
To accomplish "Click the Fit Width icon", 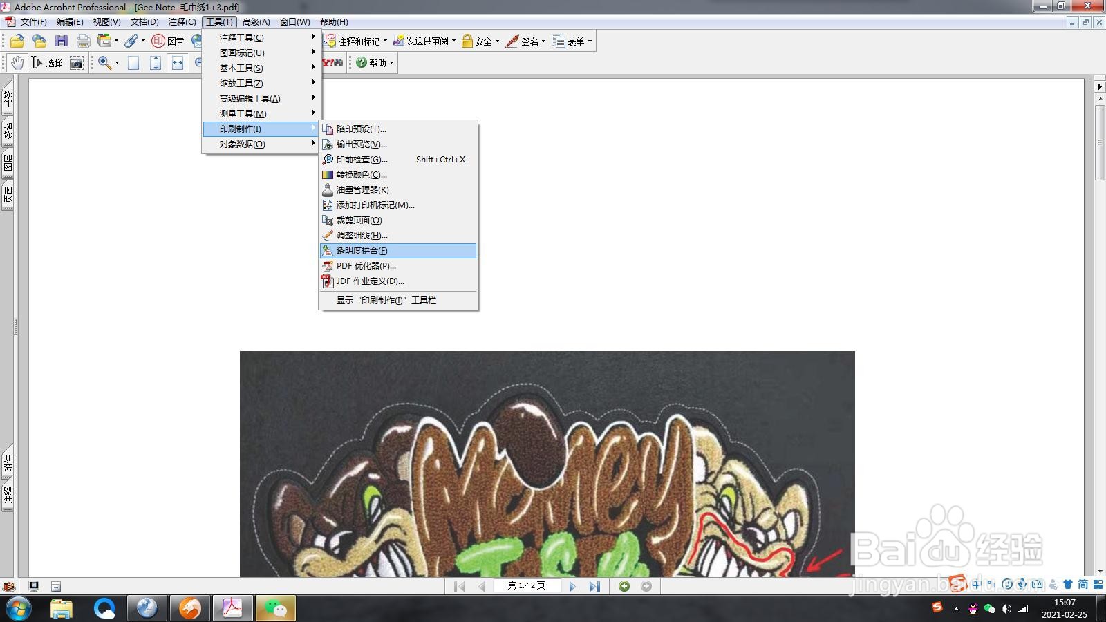I will pyautogui.click(x=178, y=63).
